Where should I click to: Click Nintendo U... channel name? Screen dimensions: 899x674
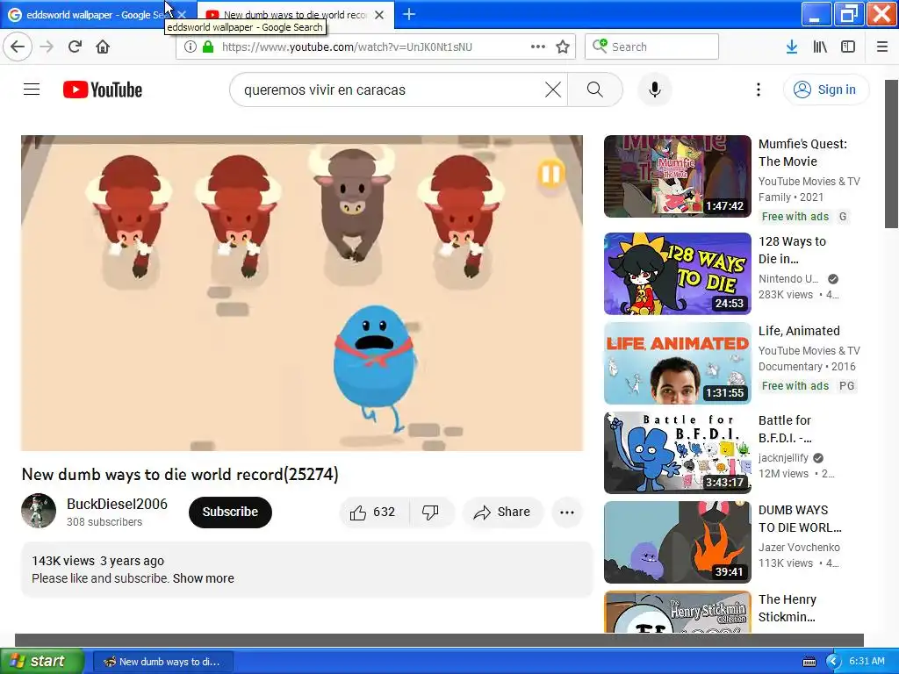click(788, 278)
